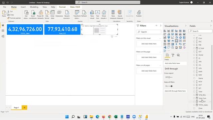This screenshot has width=213, height=120.
Task: Open the Analytics magnifier pane
Action: (178, 55)
